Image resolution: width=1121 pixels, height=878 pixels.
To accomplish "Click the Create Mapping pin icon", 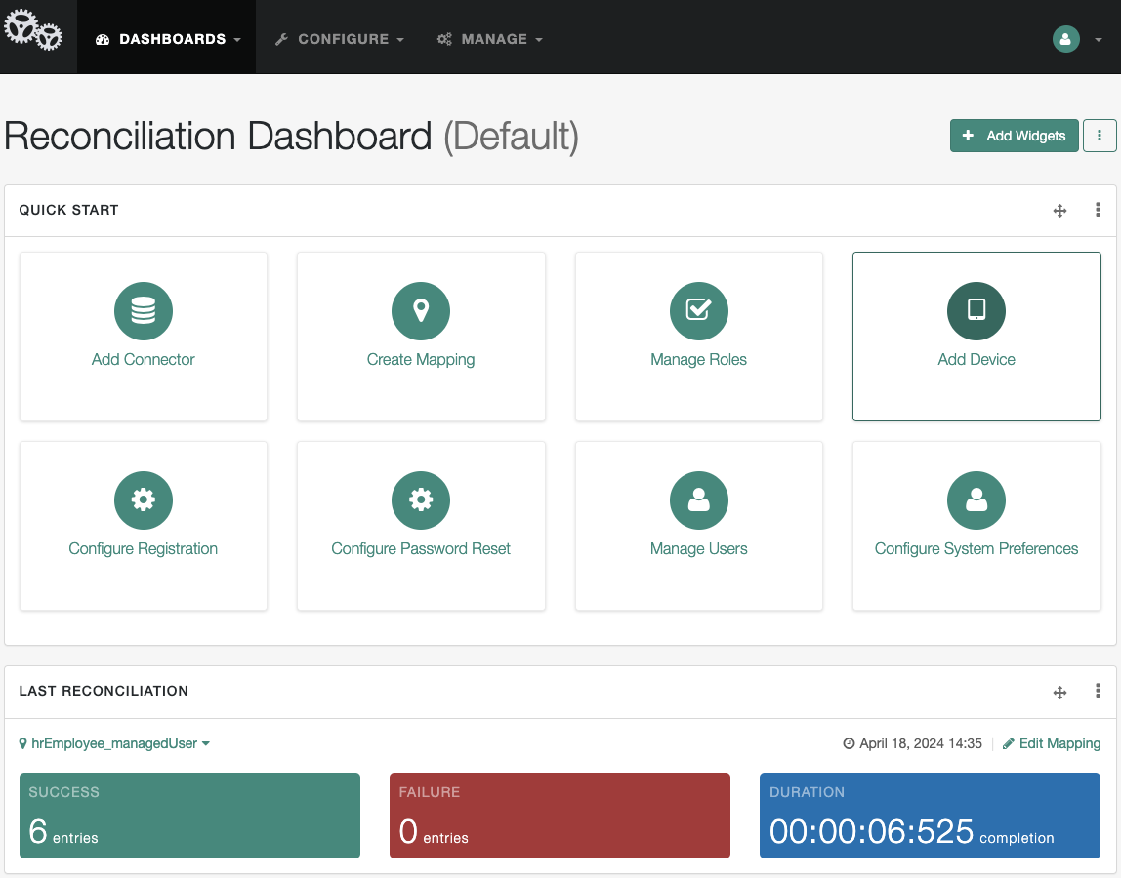I will click(x=420, y=311).
